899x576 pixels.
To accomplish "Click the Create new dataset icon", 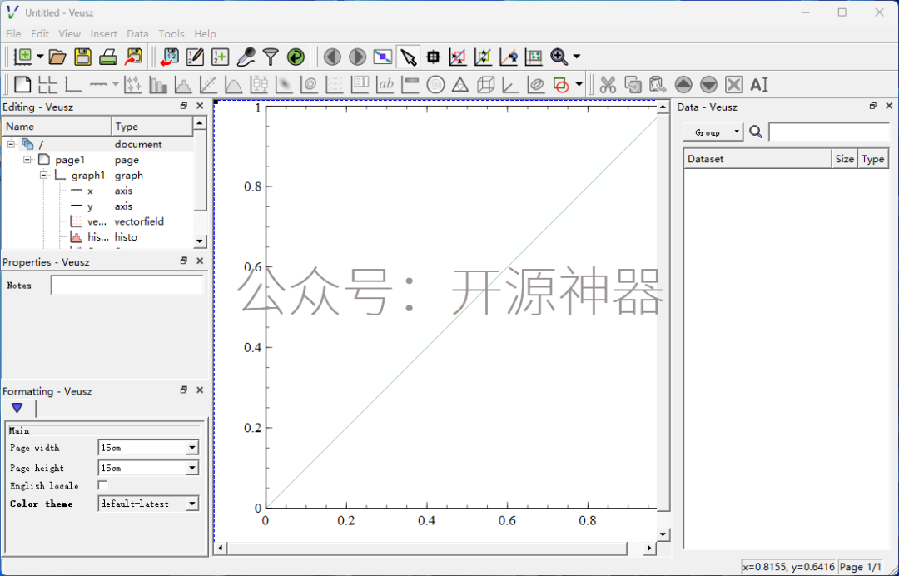I will point(220,56).
